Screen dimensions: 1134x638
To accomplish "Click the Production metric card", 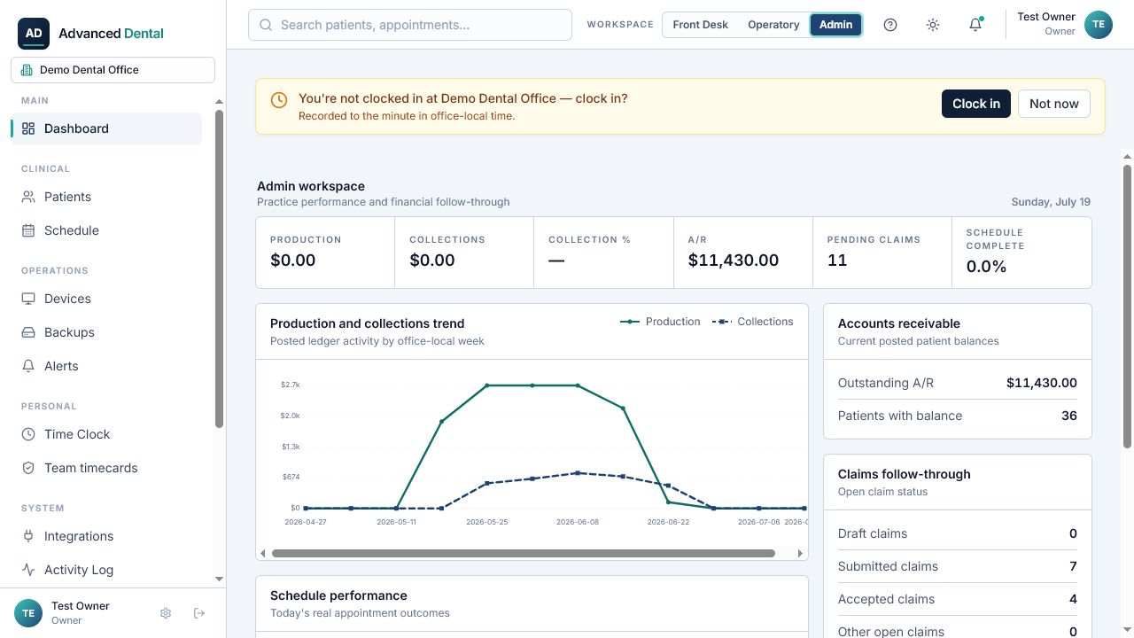I will 325,253.
